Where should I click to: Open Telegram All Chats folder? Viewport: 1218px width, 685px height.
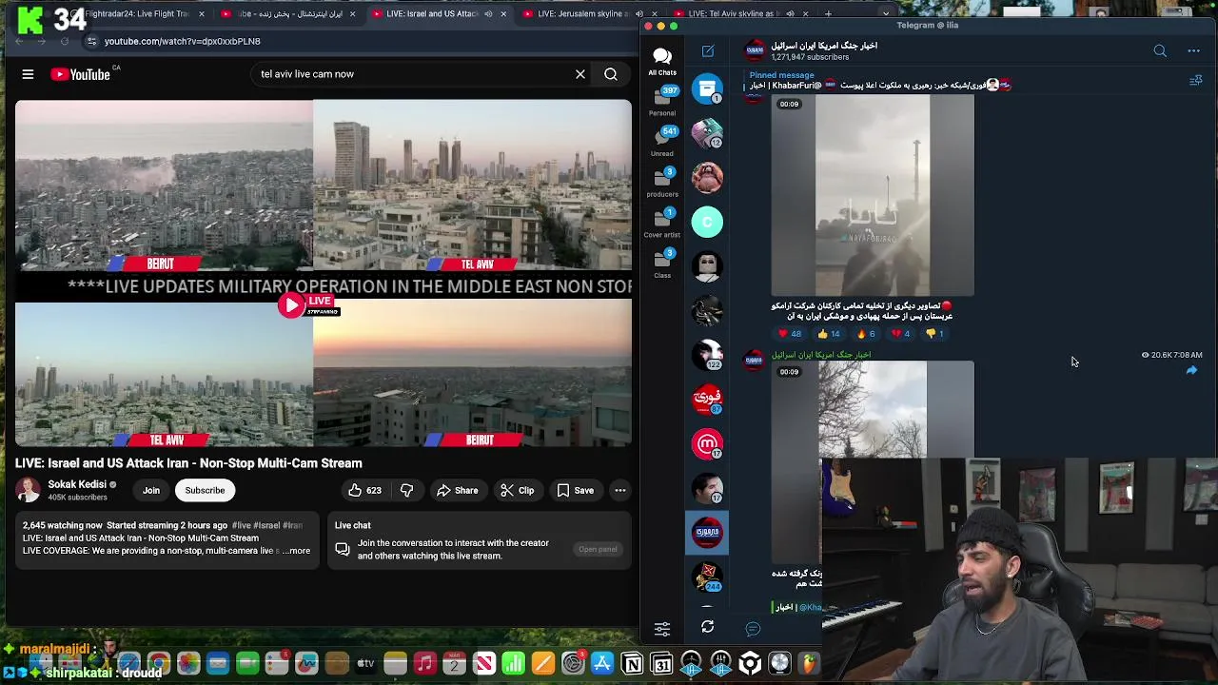click(x=662, y=62)
